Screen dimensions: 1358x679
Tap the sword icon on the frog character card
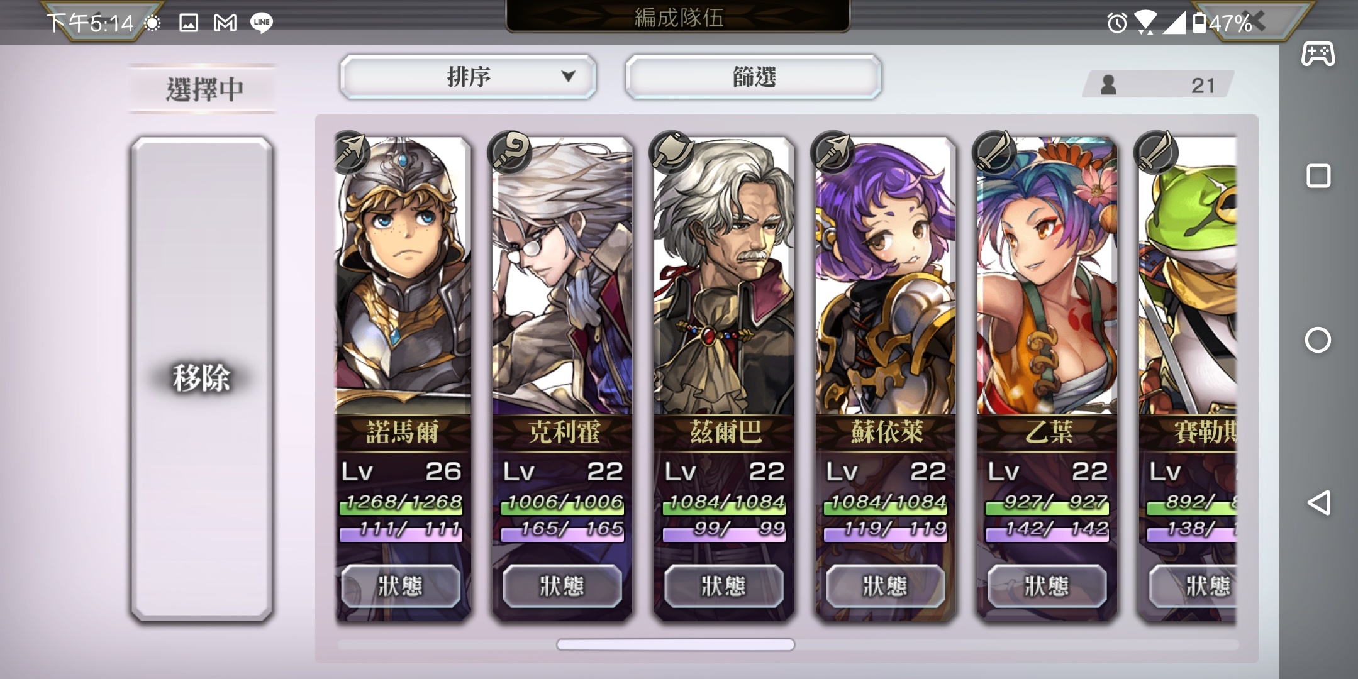(1156, 152)
